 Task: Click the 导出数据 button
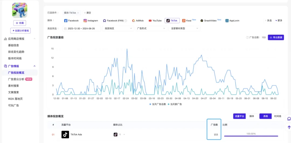pos(276,37)
